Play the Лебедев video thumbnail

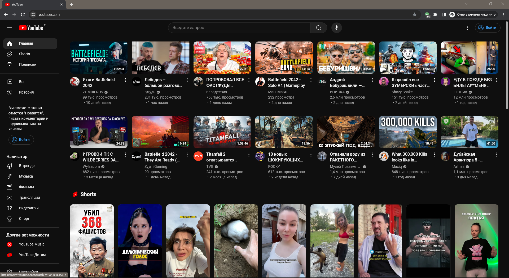(x=160, y=58)
